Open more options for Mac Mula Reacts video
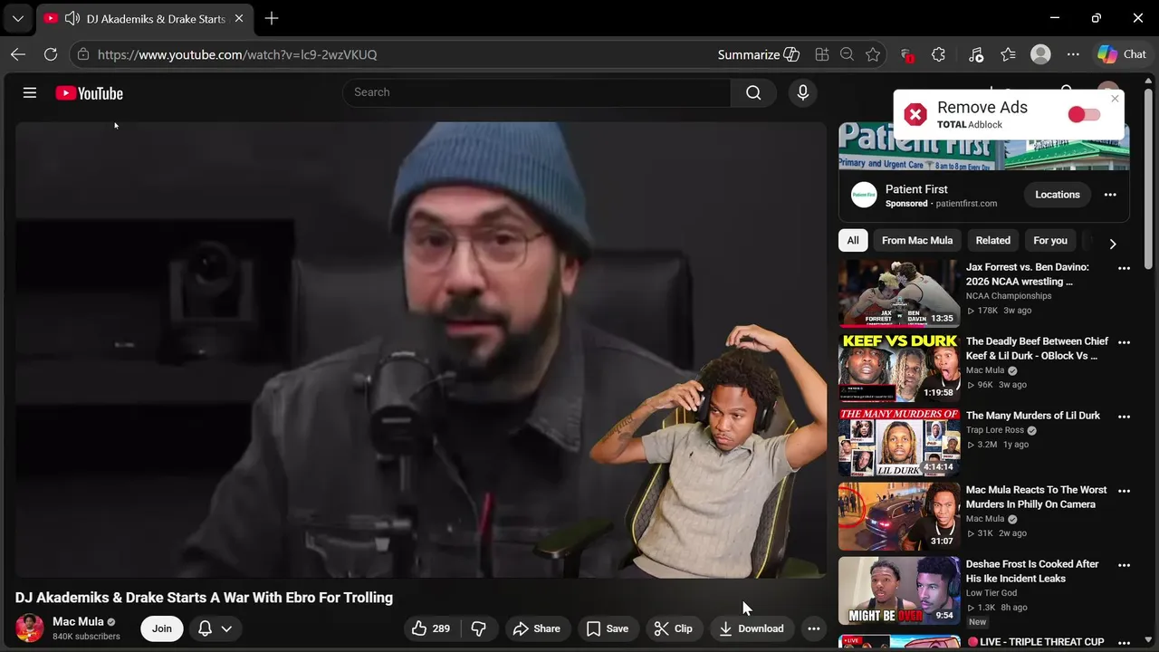The image size is (1159, 652). tap(1124, 491)
